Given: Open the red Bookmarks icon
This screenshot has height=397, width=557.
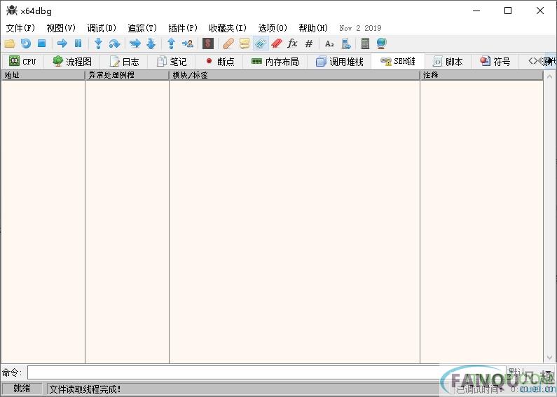Looking at the screenshot, I should [276, 43].
